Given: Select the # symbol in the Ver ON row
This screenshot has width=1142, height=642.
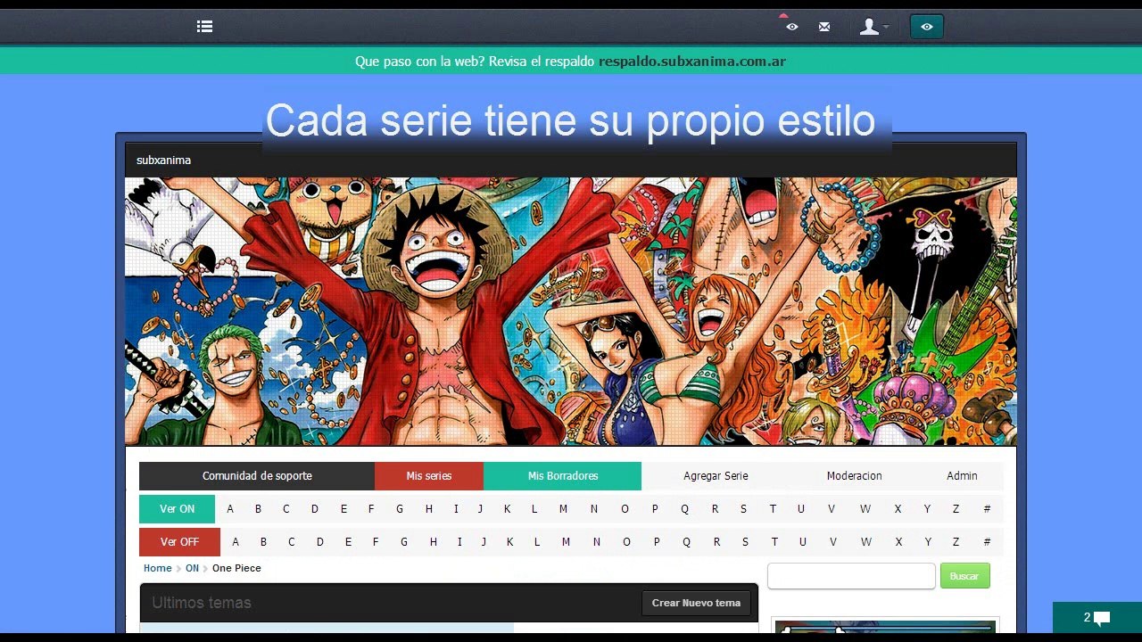Looking at the screenshot, I should (x=987, y=509).
